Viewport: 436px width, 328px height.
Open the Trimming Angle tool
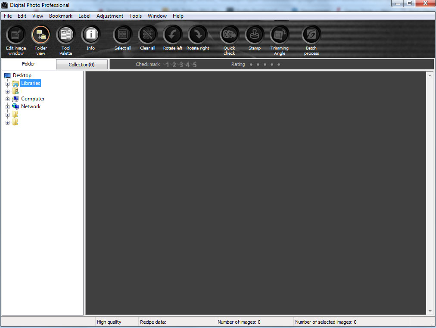click(x=279, y=35)
